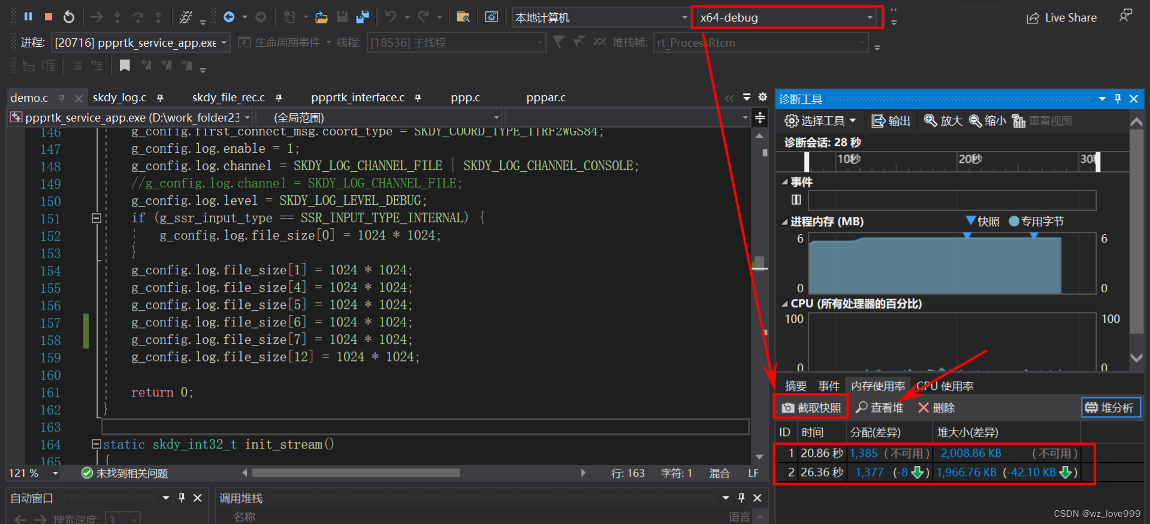
Task: Click the Output button in Diagnostic Tools
Action: (891, 121)
